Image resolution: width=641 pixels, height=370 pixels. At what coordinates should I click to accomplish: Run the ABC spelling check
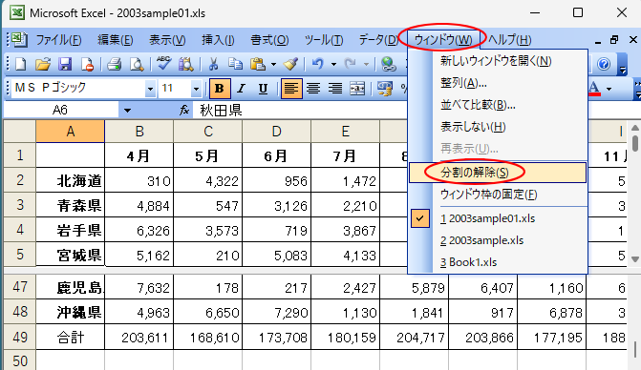click(x=163, y=64)
